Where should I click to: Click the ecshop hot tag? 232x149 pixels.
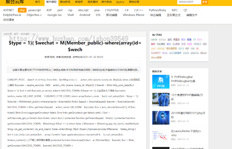tap(162, 40)
